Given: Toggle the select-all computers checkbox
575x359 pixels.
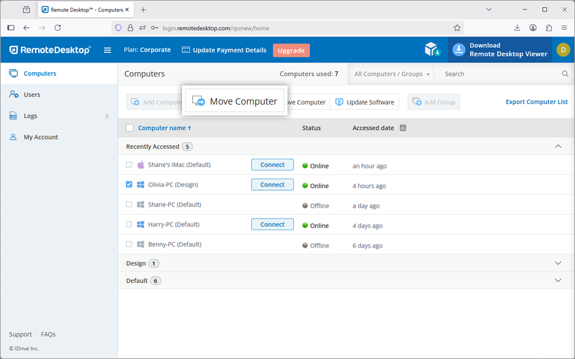Looking at the screenshot, I should pos(130,128).
